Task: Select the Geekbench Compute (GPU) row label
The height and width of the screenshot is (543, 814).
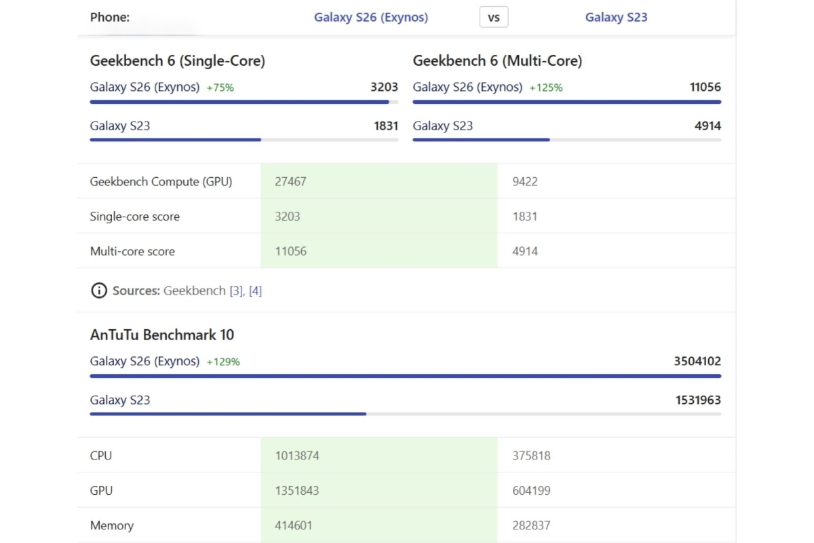Action: tap(161, 181)
